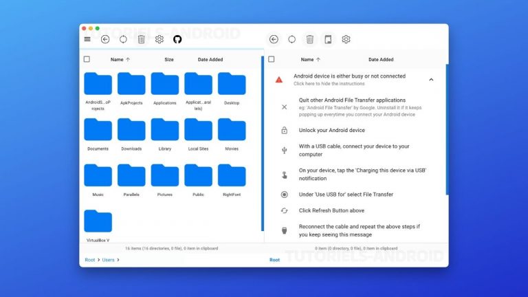
Task: Click 'Click here to hide the instructions'
Action: click(329, 83)
